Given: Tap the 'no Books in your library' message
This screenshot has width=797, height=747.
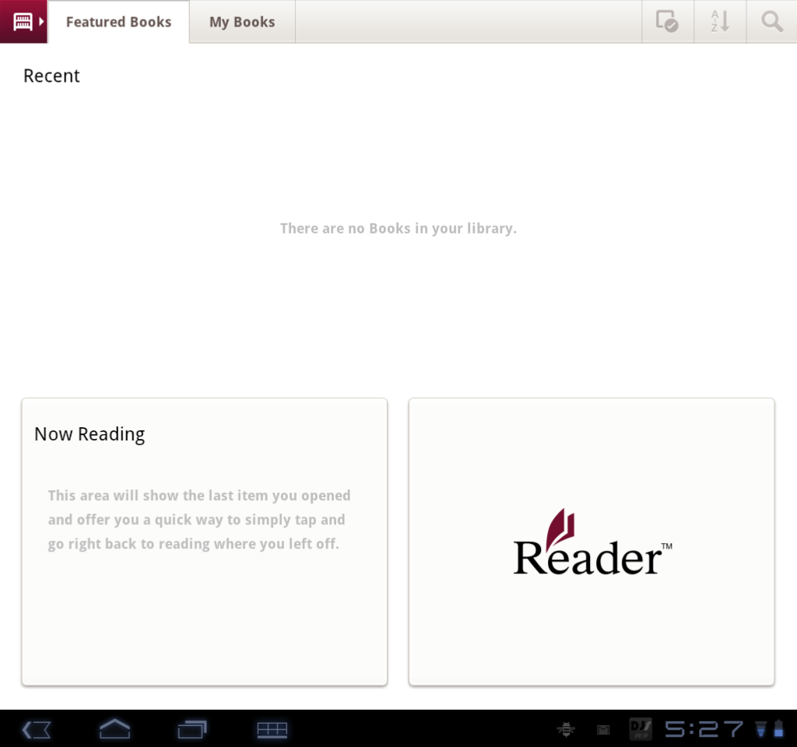Looking at the screenshot, I should point(398,228).
